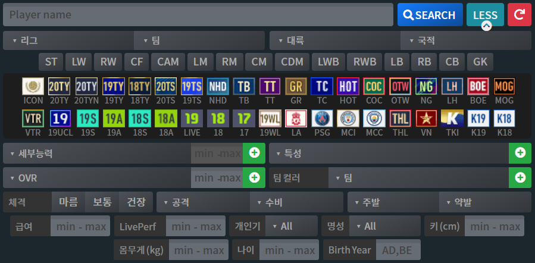Select the VTR season badge

tap(33, 118)
